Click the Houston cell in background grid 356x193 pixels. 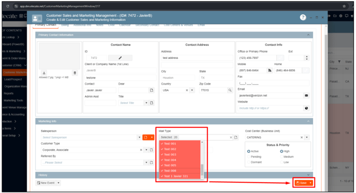pos(335,133)
